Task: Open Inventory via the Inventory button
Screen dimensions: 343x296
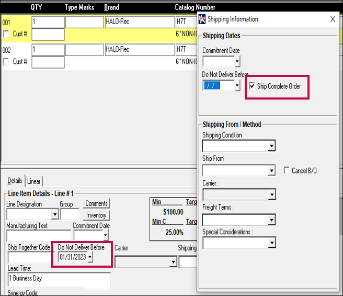Action: [96, 215]
